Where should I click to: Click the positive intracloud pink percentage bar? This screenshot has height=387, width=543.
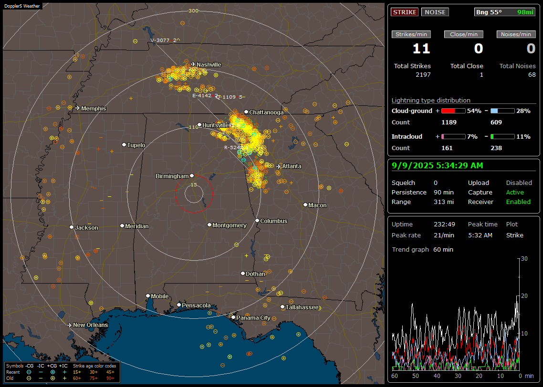point(453,137)
